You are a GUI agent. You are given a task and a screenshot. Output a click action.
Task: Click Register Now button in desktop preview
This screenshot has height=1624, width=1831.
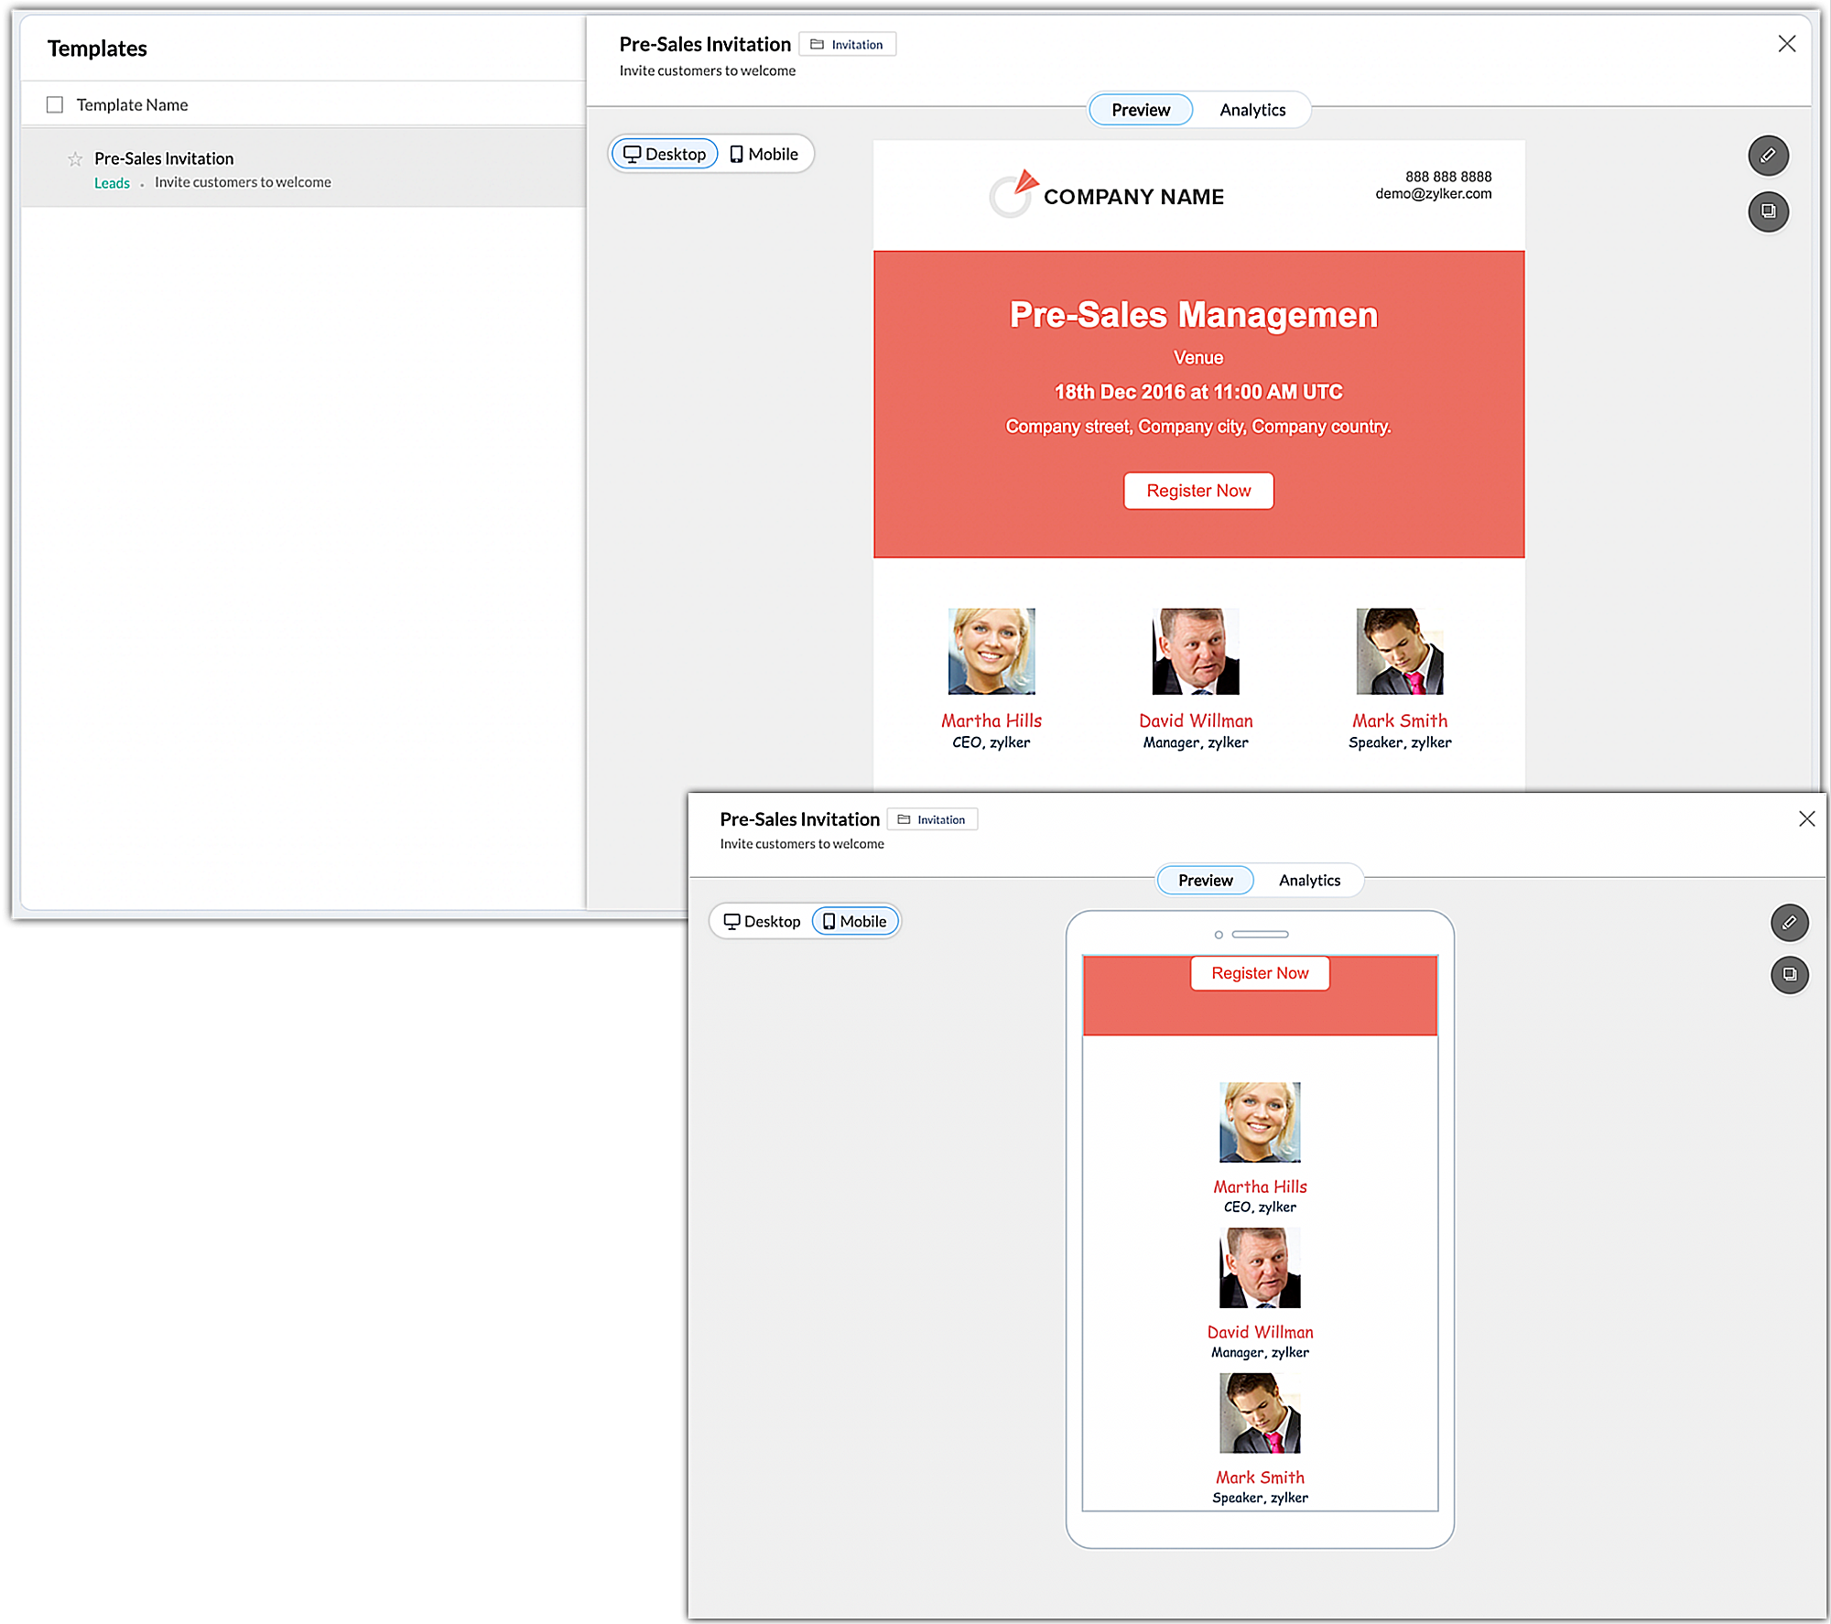coord(1198,492)
